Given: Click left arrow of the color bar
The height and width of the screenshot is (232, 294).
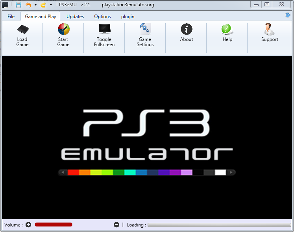Looking at the screenshot, I should point(63,172).
